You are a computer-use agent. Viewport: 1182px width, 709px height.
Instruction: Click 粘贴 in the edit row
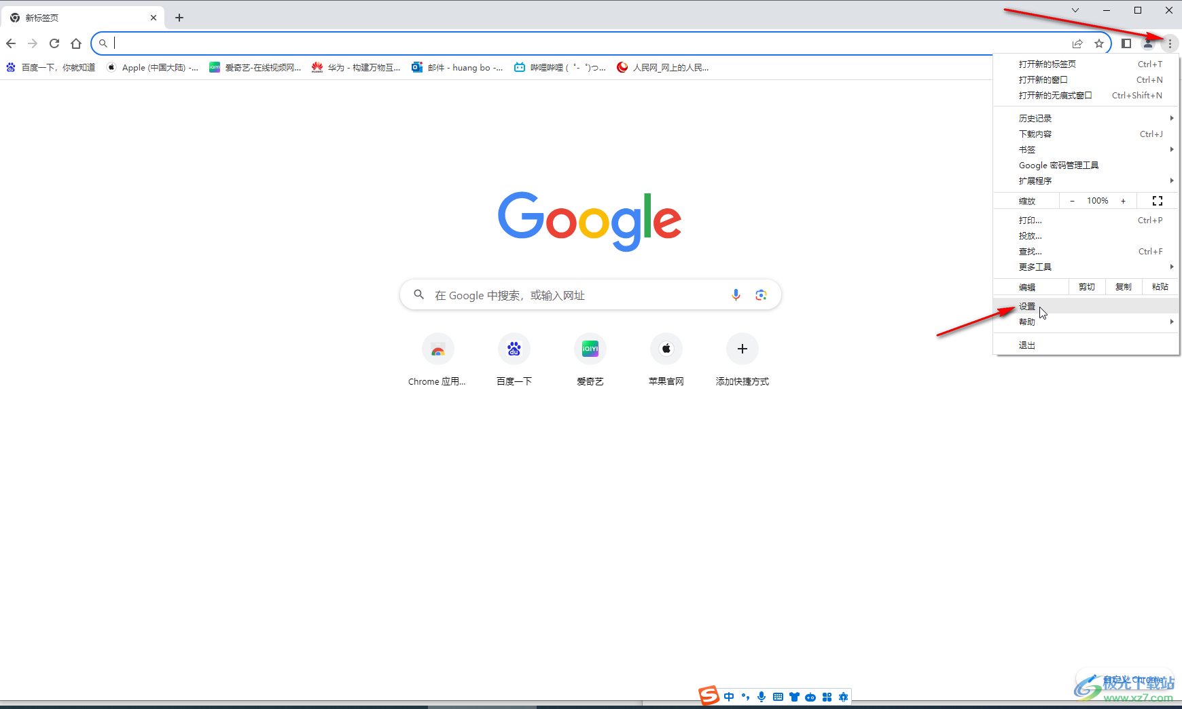(1160, 287)
